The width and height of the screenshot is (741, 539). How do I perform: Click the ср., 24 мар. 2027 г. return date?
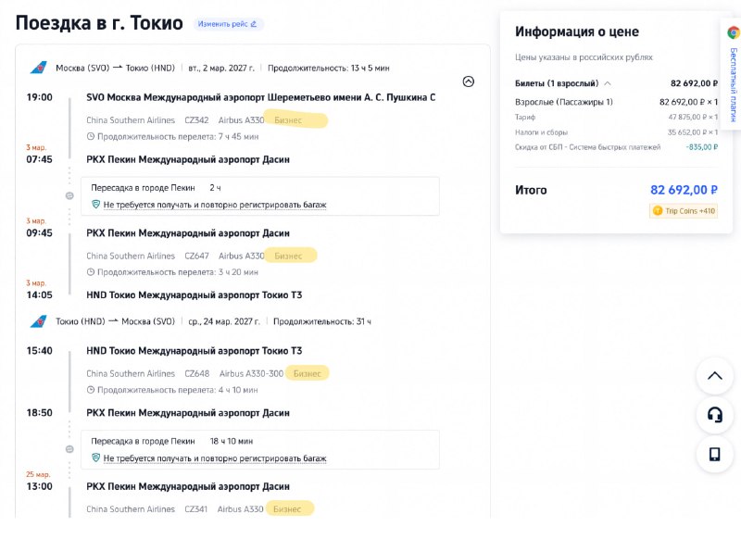tap(224, 321)
